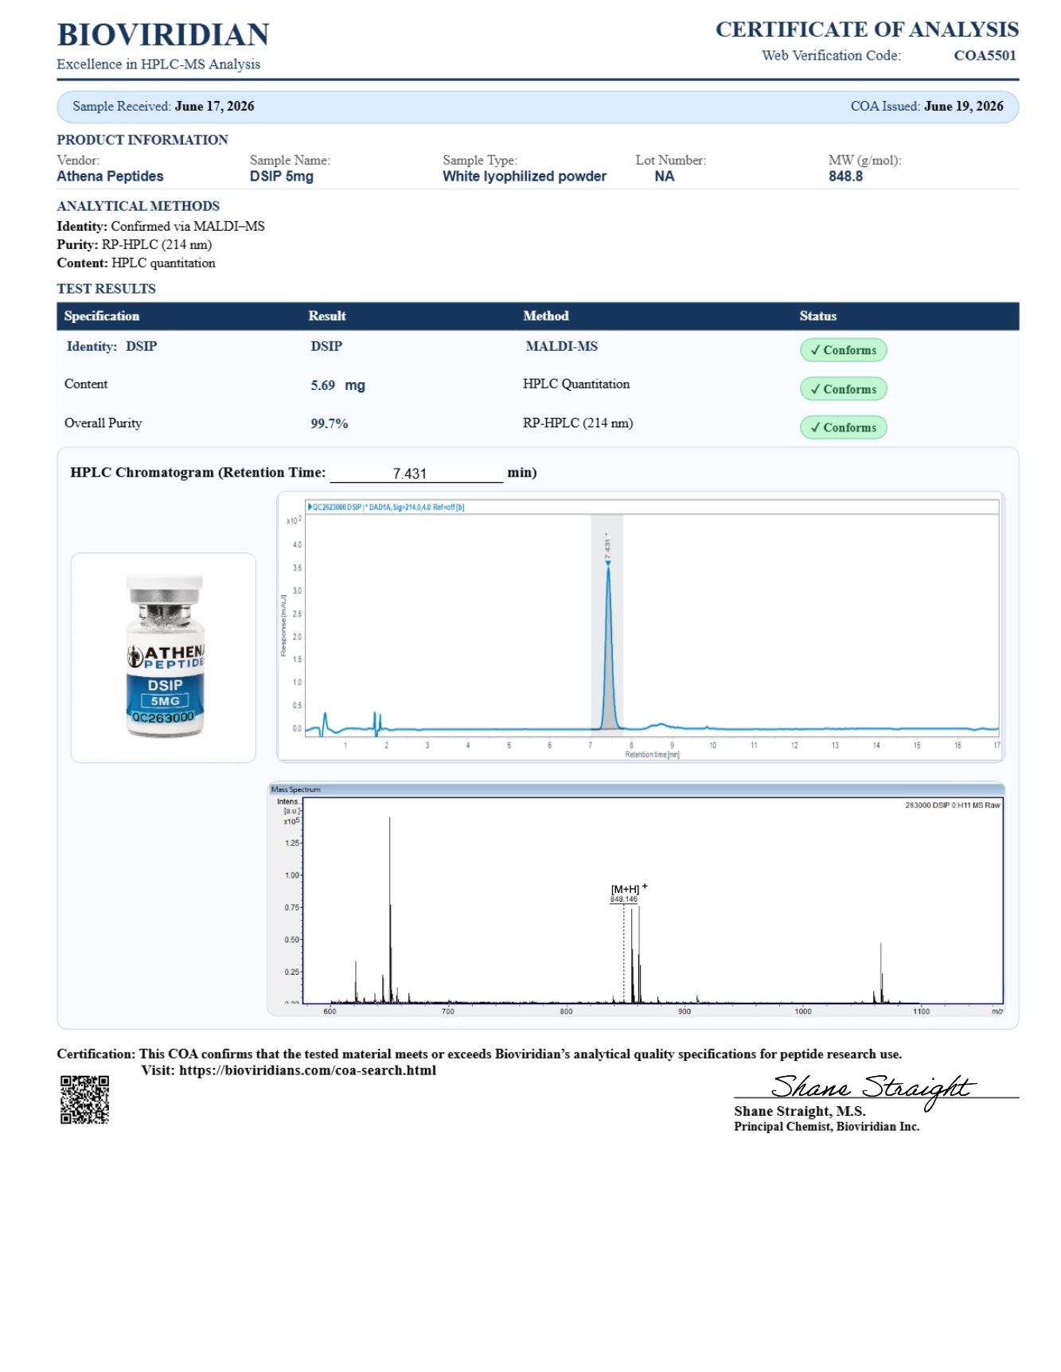1061x1372 pixels.
Task: Click the purity result 99.7%
Action: tap(330, 423)
